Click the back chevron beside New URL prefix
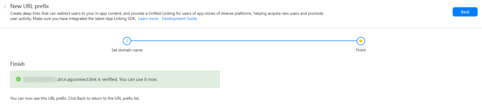 pos(5,6)
